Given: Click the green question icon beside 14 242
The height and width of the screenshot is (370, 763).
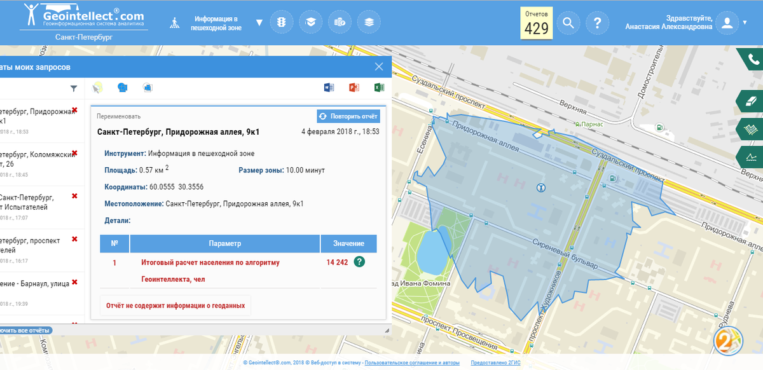Looking at the screenshot, I should (x=359, y=261).
